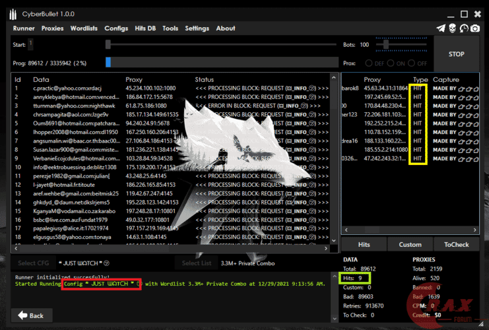Select the DEF proxy radio button
489x330 pixels.
(x=369, y=63)
